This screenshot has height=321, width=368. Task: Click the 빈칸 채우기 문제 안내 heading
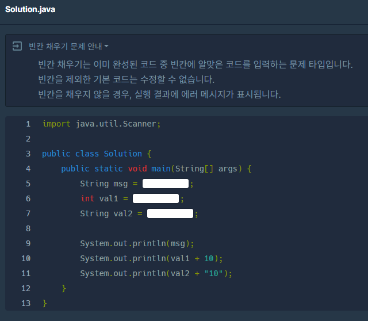pyautogui.click(x=65, y=46)
